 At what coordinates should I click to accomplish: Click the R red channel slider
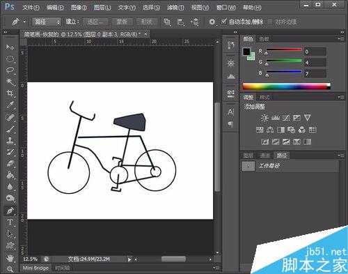(283, 50)
